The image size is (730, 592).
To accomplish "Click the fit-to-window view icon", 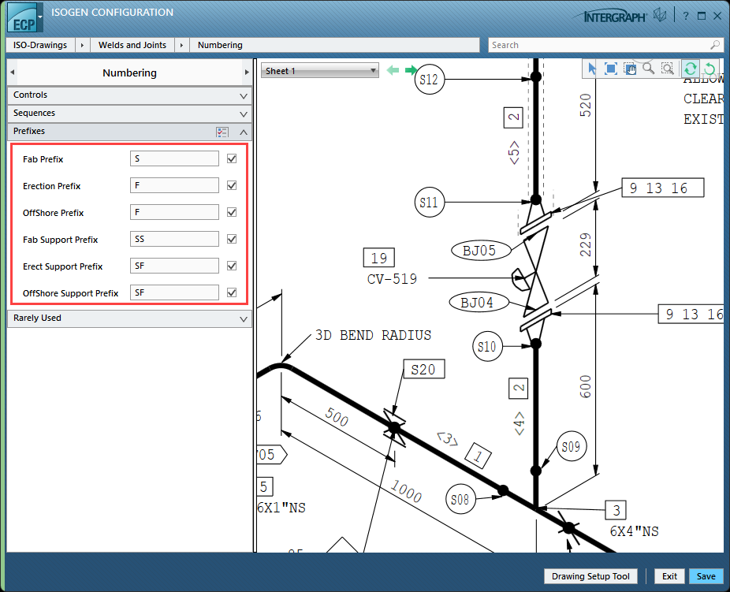I will (611, 69).
